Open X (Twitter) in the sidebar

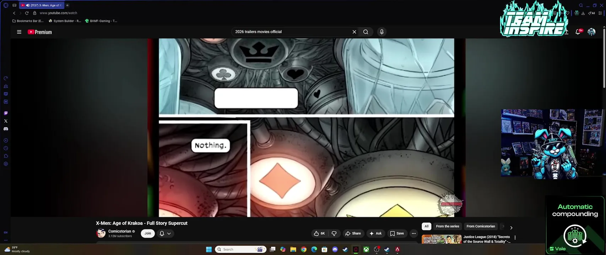[6, 121]
